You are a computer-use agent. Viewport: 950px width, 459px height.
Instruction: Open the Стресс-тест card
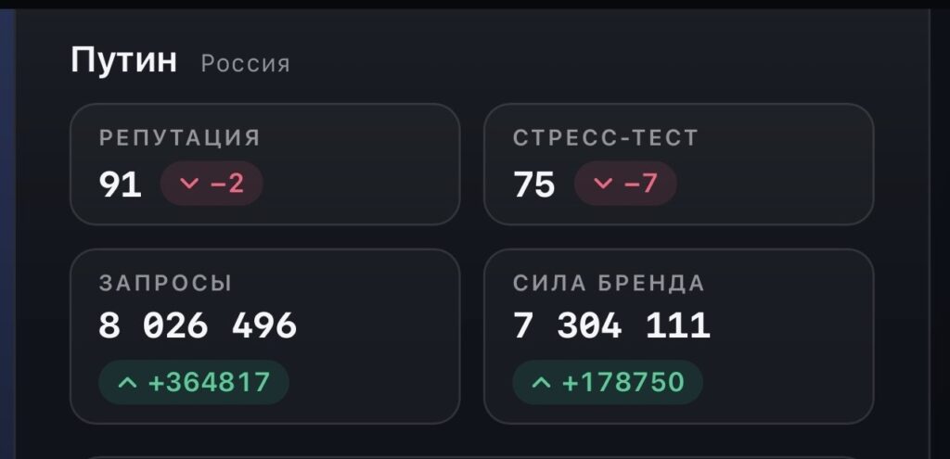coord(678,164)
